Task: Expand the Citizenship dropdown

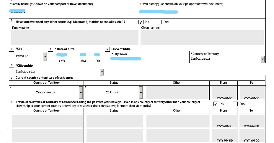Action: 102,72
